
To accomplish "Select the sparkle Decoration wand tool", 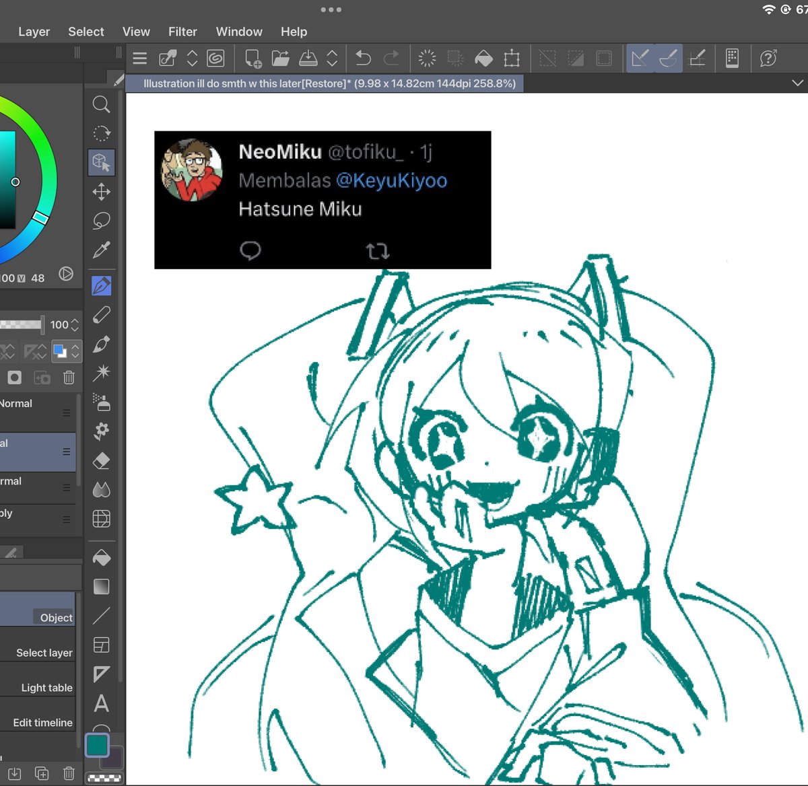I will [x=102, y=373].
